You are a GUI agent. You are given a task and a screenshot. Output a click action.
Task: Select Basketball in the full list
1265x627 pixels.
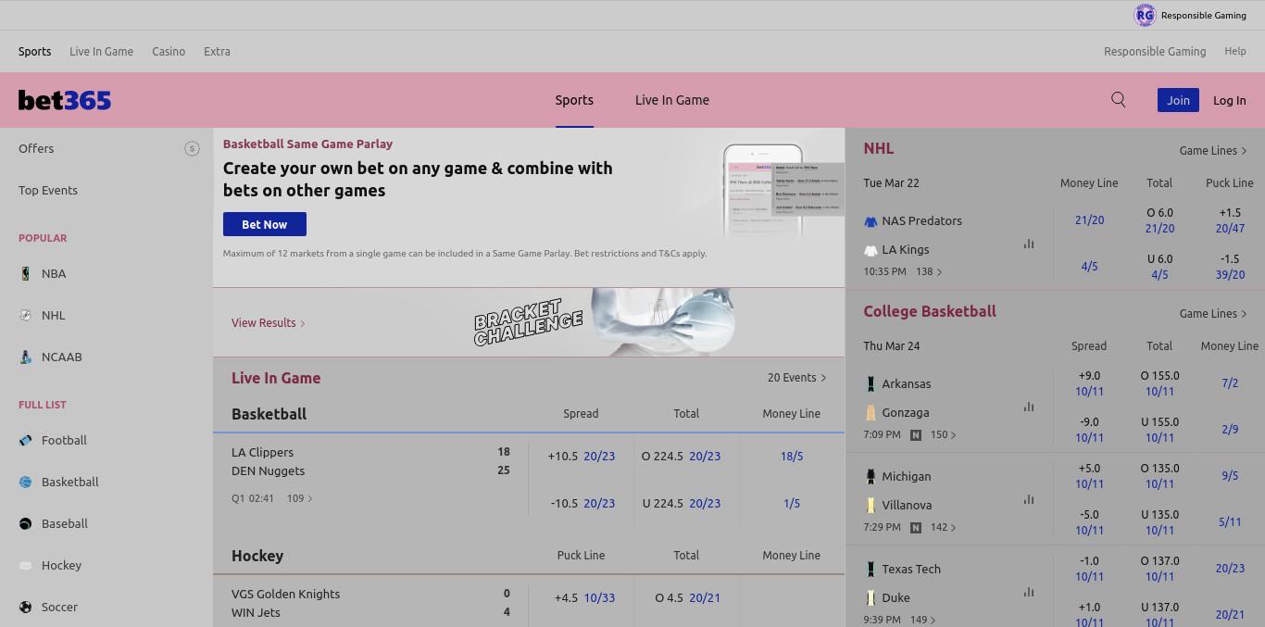69,482
